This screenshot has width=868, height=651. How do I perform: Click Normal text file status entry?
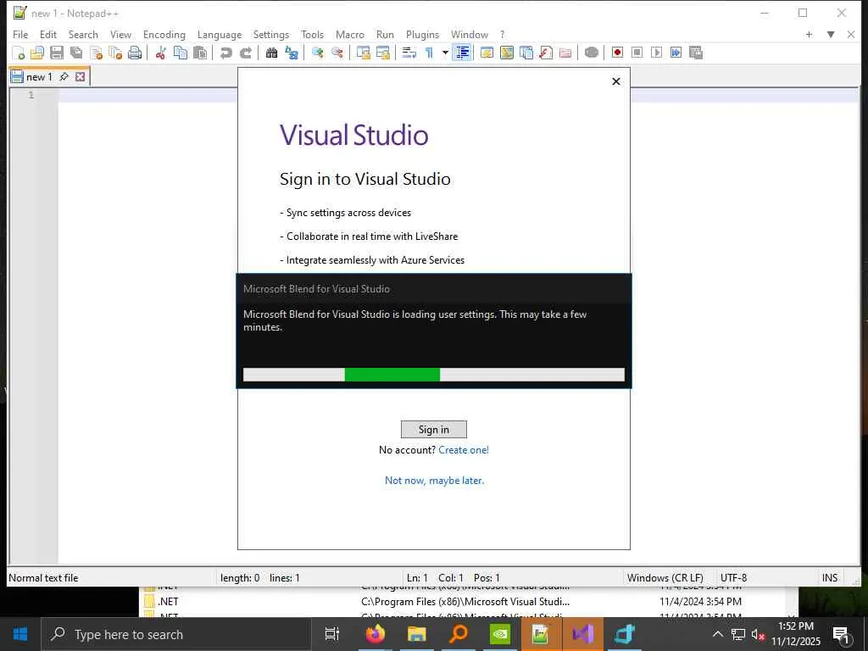43,577
